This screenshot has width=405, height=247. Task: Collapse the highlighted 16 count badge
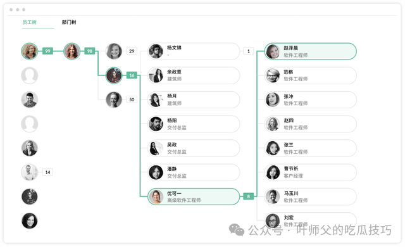coord(132,75)
